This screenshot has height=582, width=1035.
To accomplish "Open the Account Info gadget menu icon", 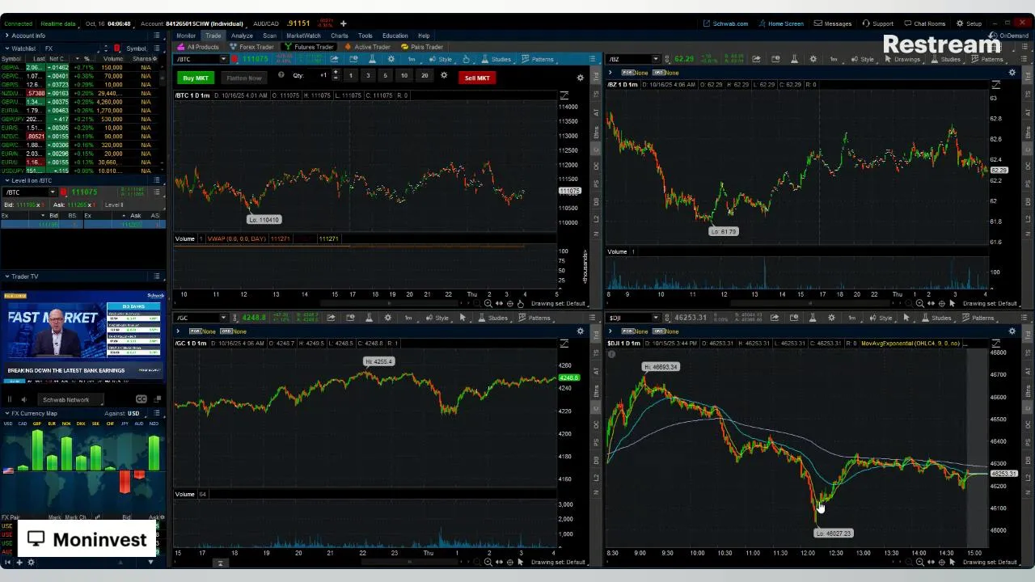I will [158, 36].
